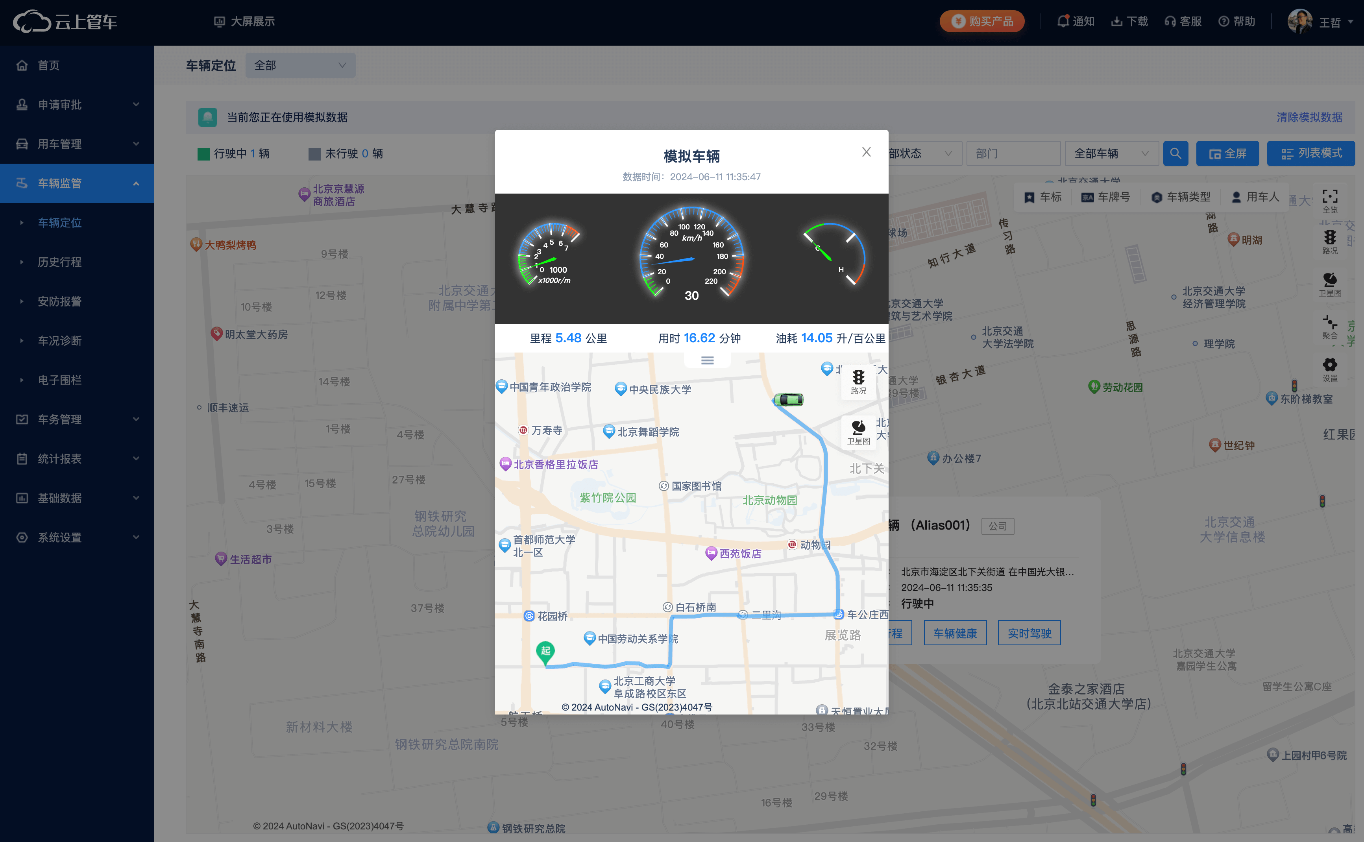Open the 全部车辆 dropdown
This screenshot has height=842, width=1364.
click(1111, 153)
